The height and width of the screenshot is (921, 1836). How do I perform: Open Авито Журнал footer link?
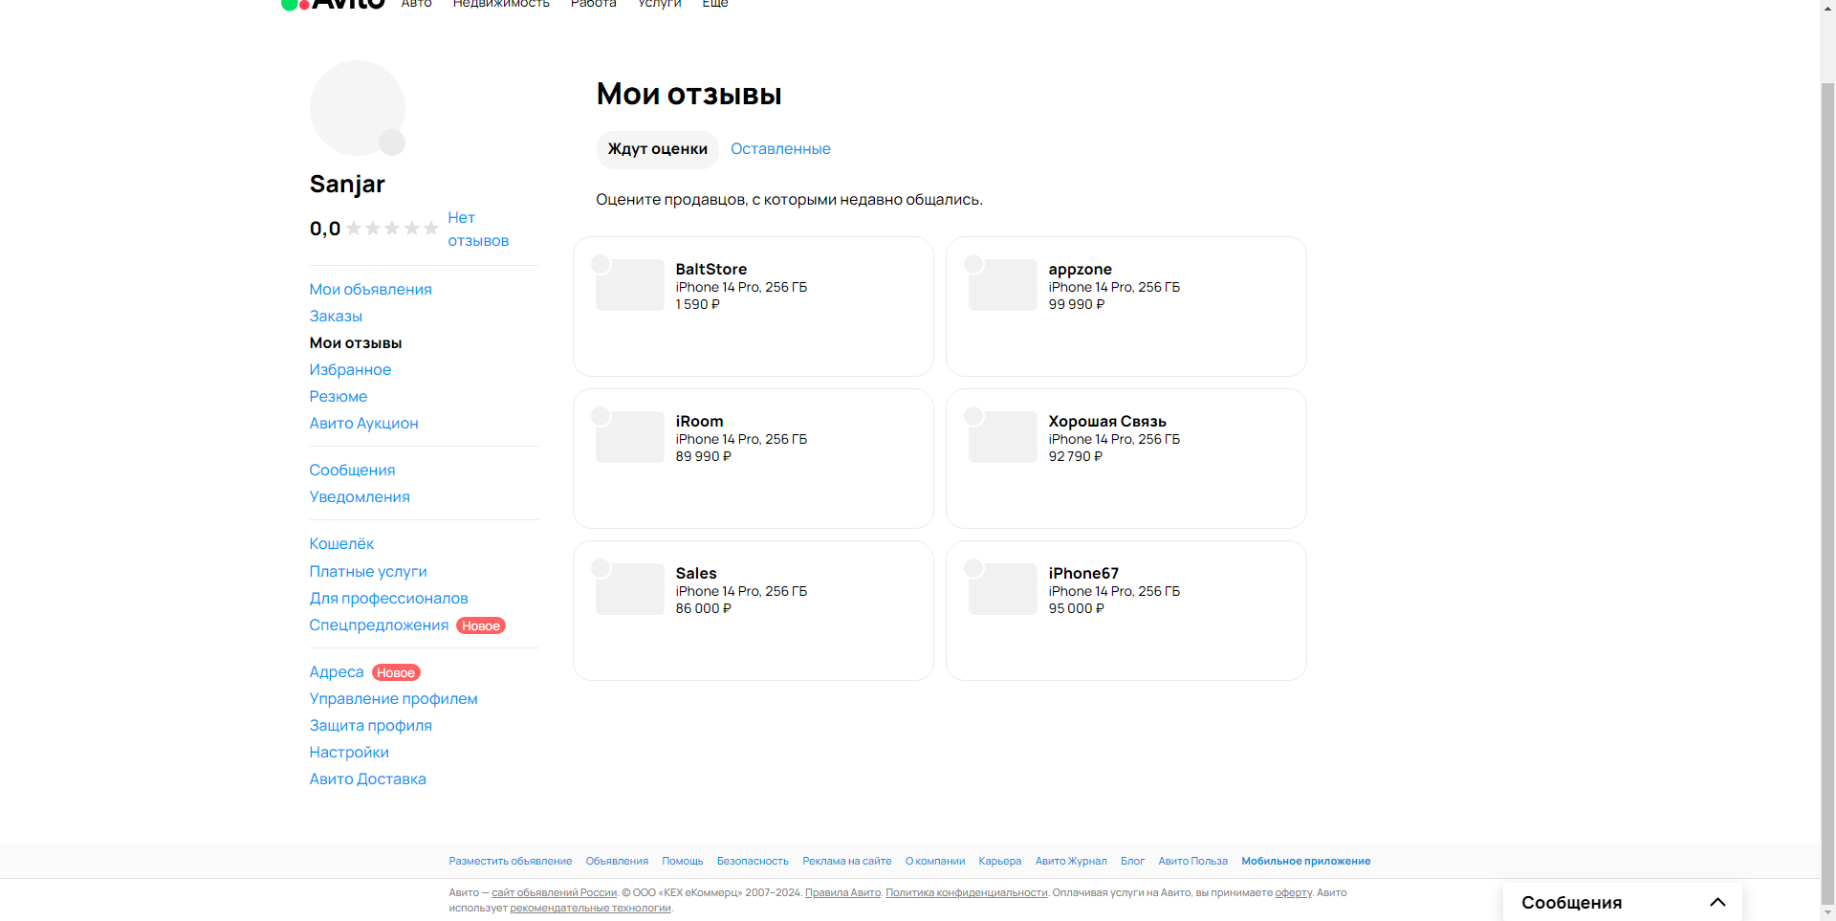click(1071, 861)
